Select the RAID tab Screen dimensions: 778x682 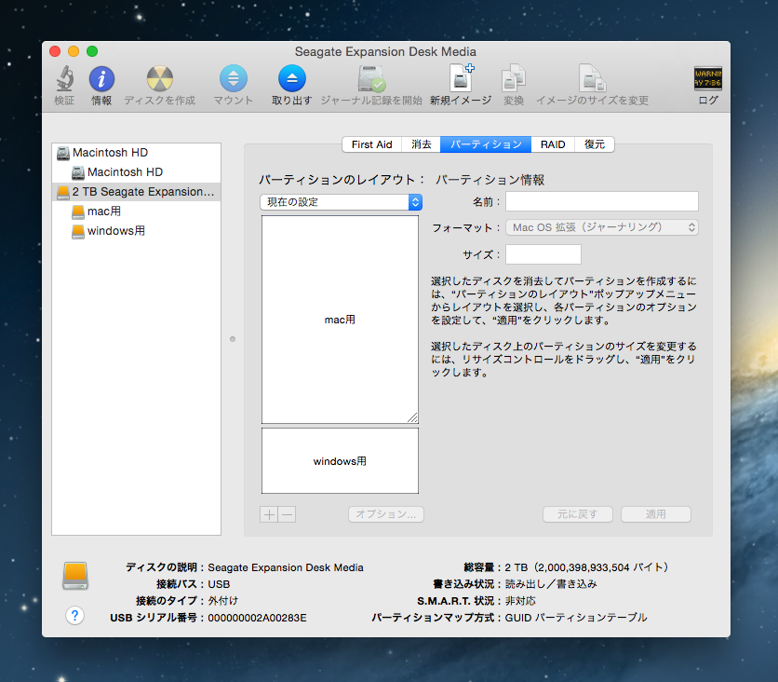(x=553, y=144)
